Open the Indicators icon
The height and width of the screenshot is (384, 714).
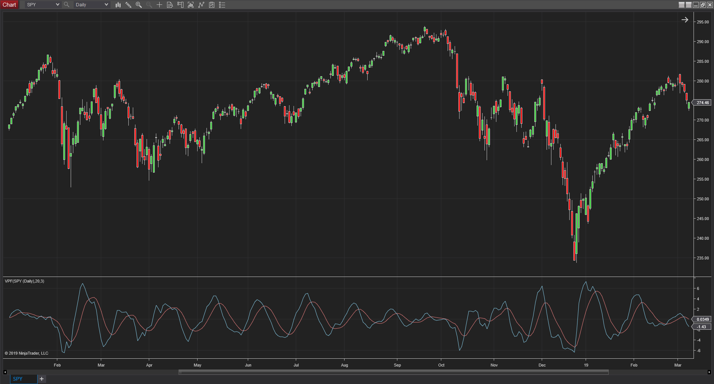point(201,5)
